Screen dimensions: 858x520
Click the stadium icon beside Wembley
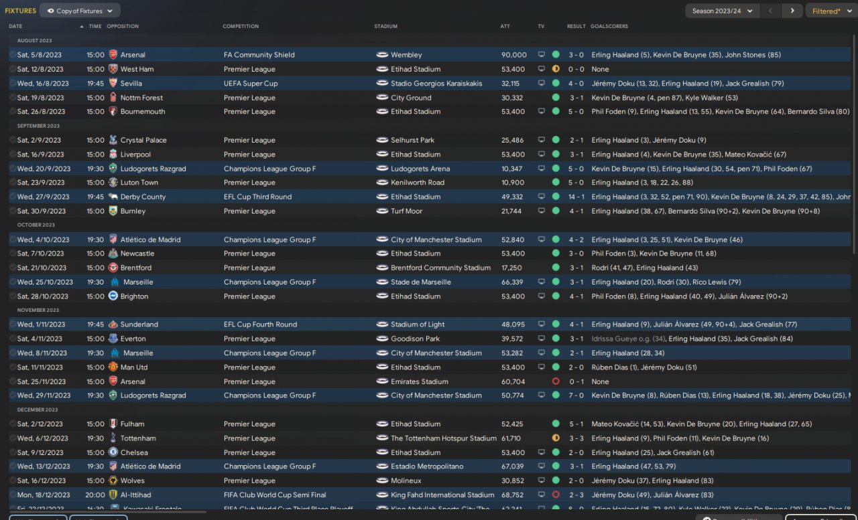382,55
